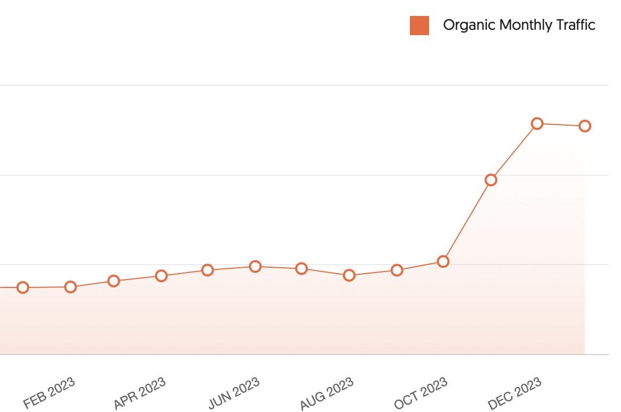The width and height of the screenshot is (621, 412).
Task: Select the October 2023 data point
Action: click(x=443, y=261)
